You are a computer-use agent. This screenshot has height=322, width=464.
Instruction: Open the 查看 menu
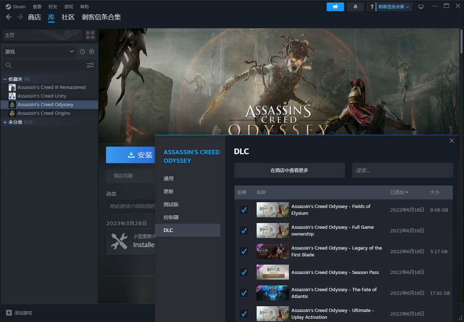coord(37,7)
